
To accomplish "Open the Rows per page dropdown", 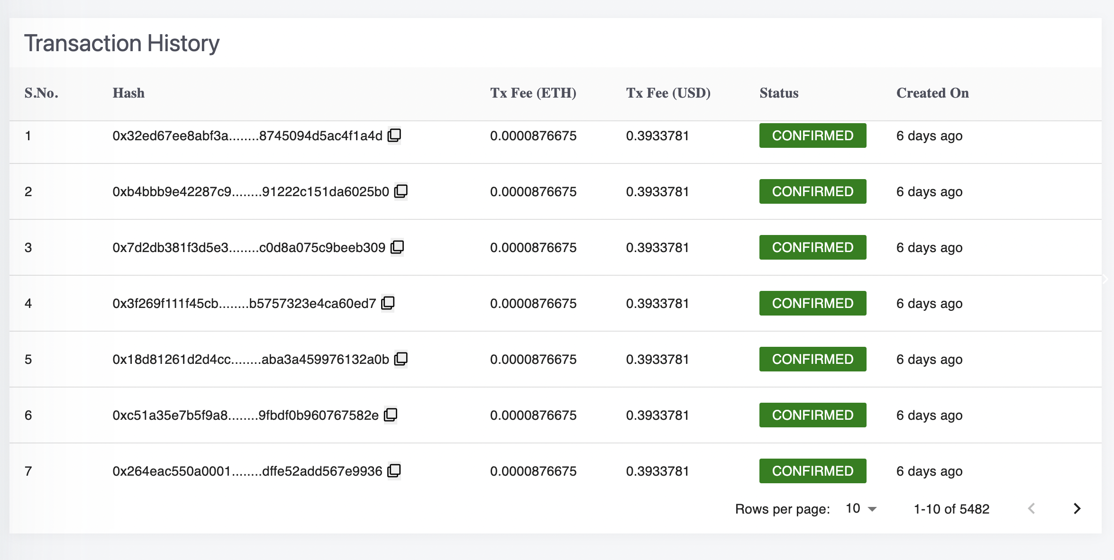I will click(861, 509).
